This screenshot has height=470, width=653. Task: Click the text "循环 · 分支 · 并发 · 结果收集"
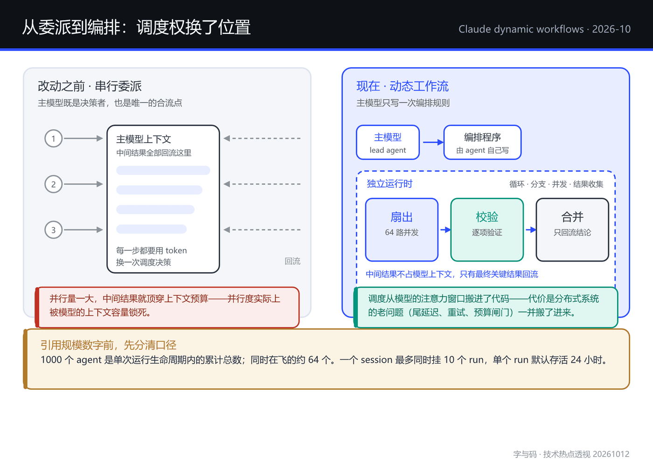tap(556, 184)
